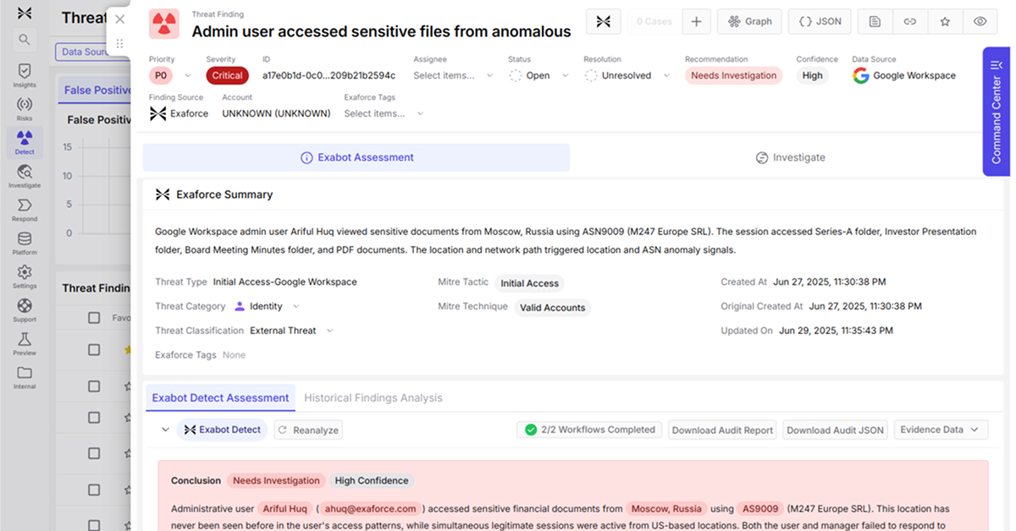Switch to the Investigate tab
This screenshot has width=1016, height=531.
pyautogui.click(x=790, y=157)
